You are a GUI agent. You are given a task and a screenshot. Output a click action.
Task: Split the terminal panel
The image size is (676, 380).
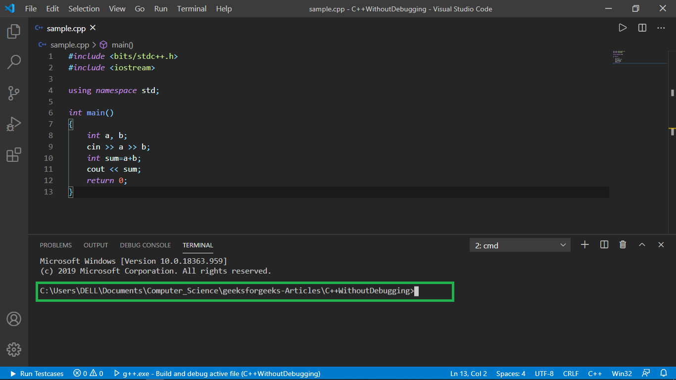(604, 244)
